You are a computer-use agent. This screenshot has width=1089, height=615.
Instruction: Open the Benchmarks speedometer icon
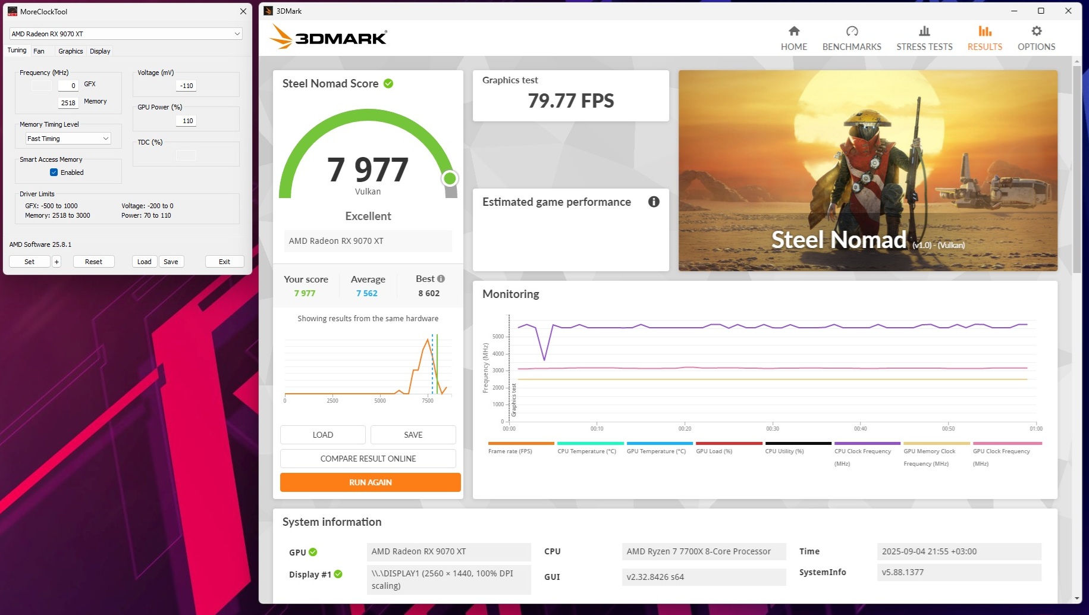852,31
